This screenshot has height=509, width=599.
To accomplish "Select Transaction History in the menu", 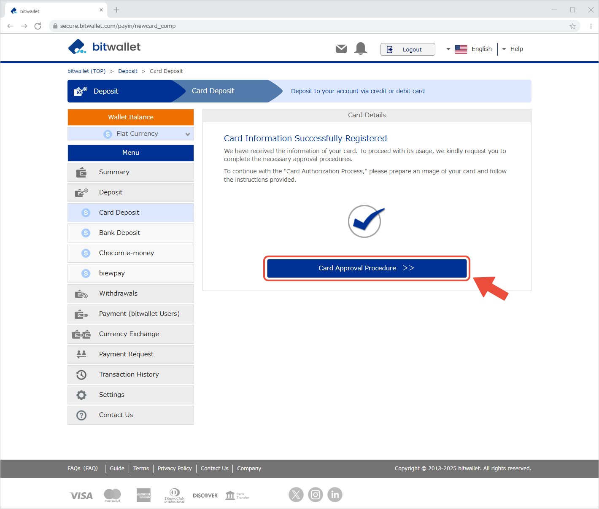I will 129,374.
